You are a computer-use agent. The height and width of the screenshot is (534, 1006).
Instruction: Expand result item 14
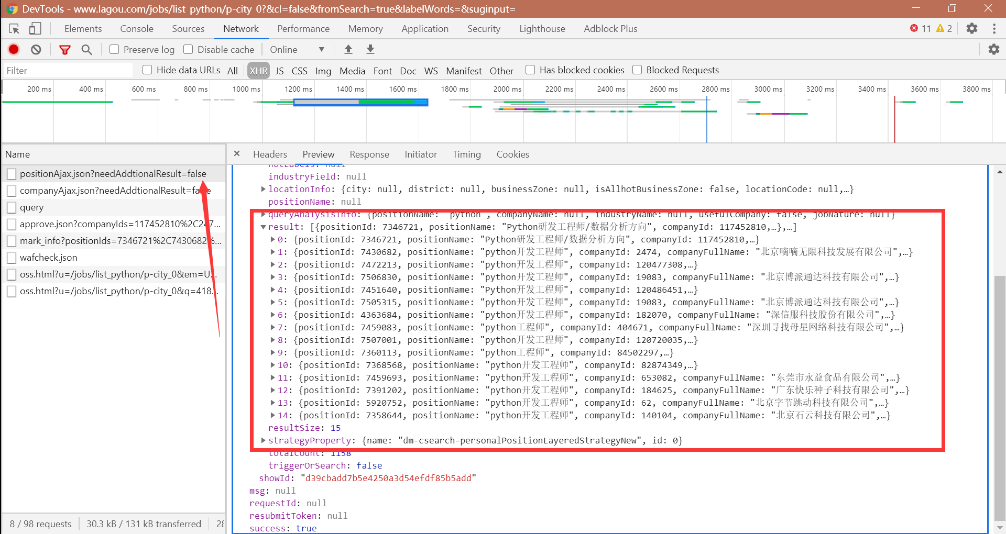(273, 416)
